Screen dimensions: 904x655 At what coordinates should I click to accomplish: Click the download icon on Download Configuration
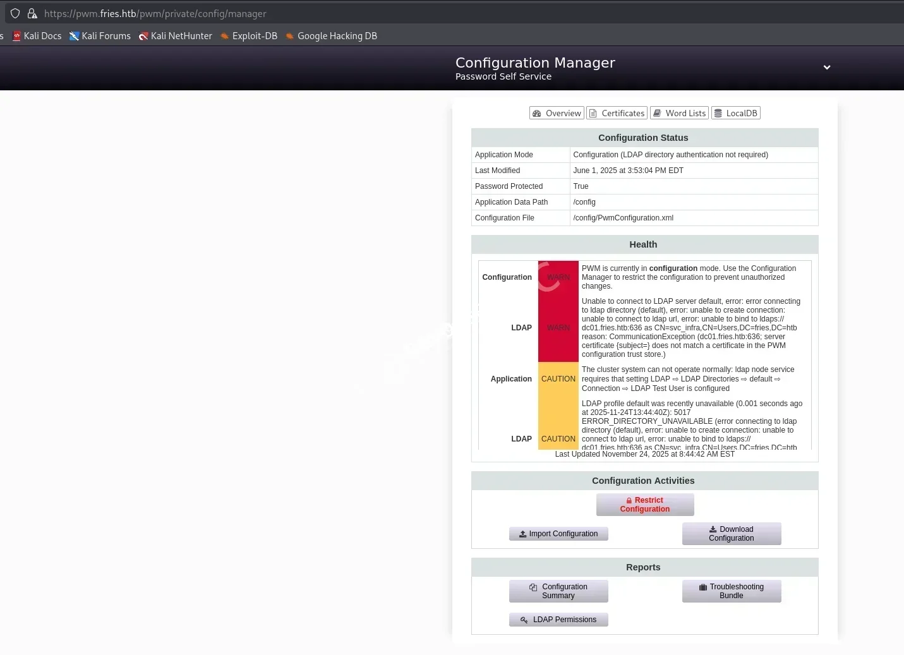tap(713, 530)
